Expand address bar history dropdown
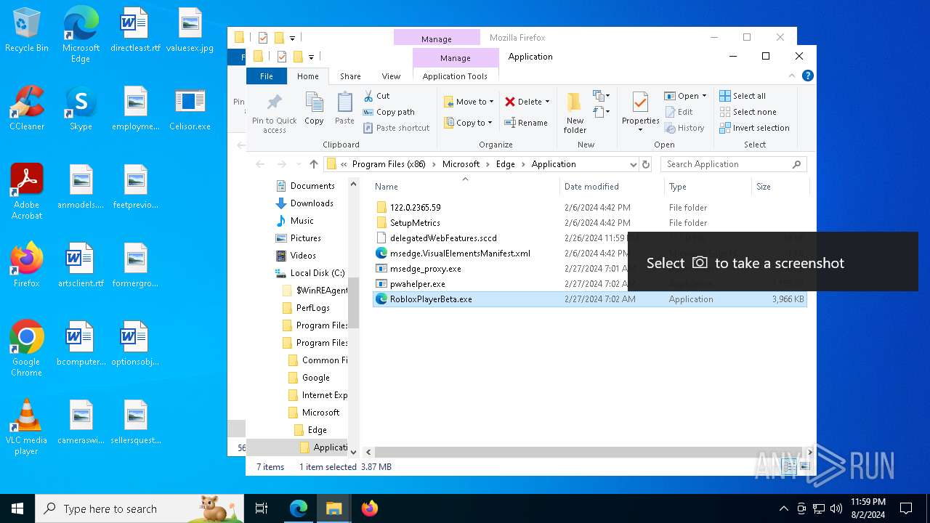The image size is (930, 523). pyautogui.click(x=634, y=164)
